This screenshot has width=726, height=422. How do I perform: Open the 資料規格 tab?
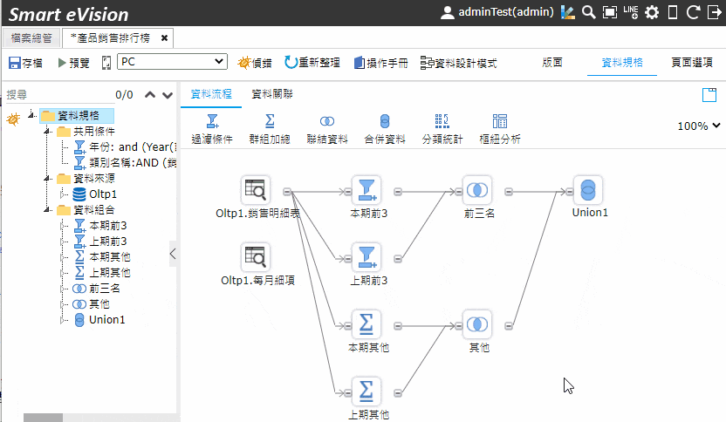tap(622, 63)
